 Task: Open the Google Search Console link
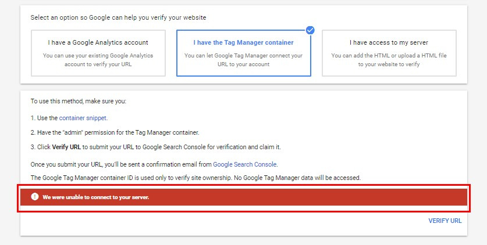[245, 164]
